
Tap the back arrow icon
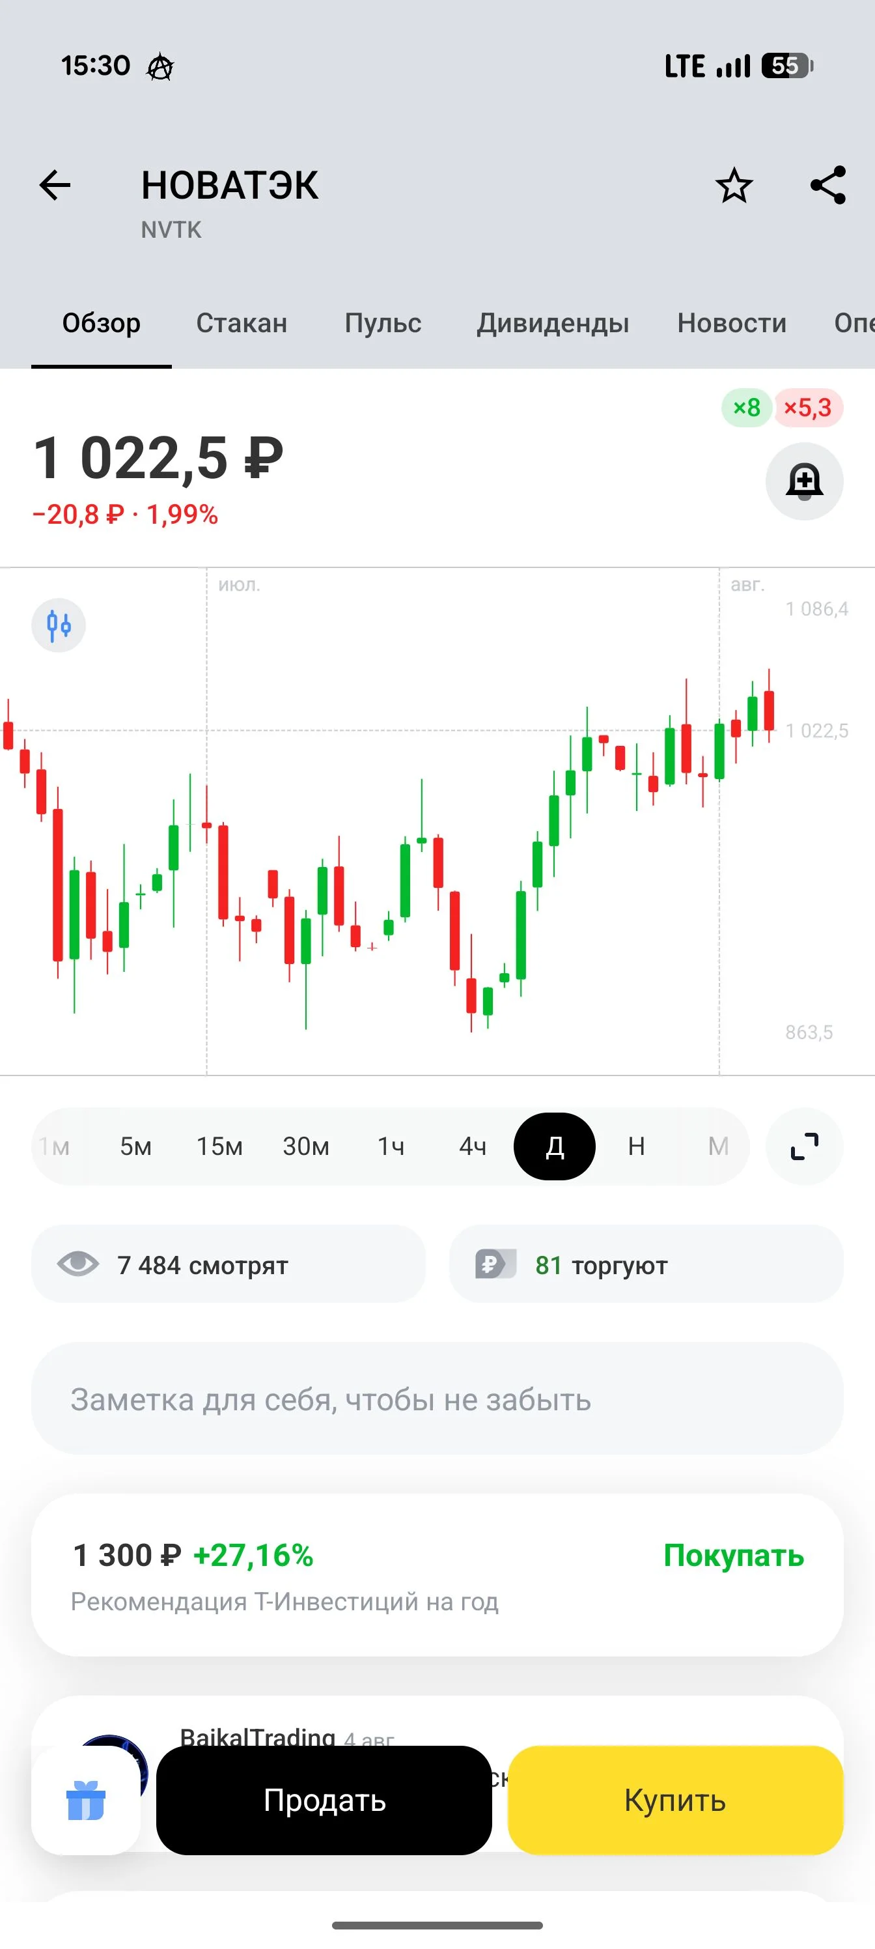point(55,186)
